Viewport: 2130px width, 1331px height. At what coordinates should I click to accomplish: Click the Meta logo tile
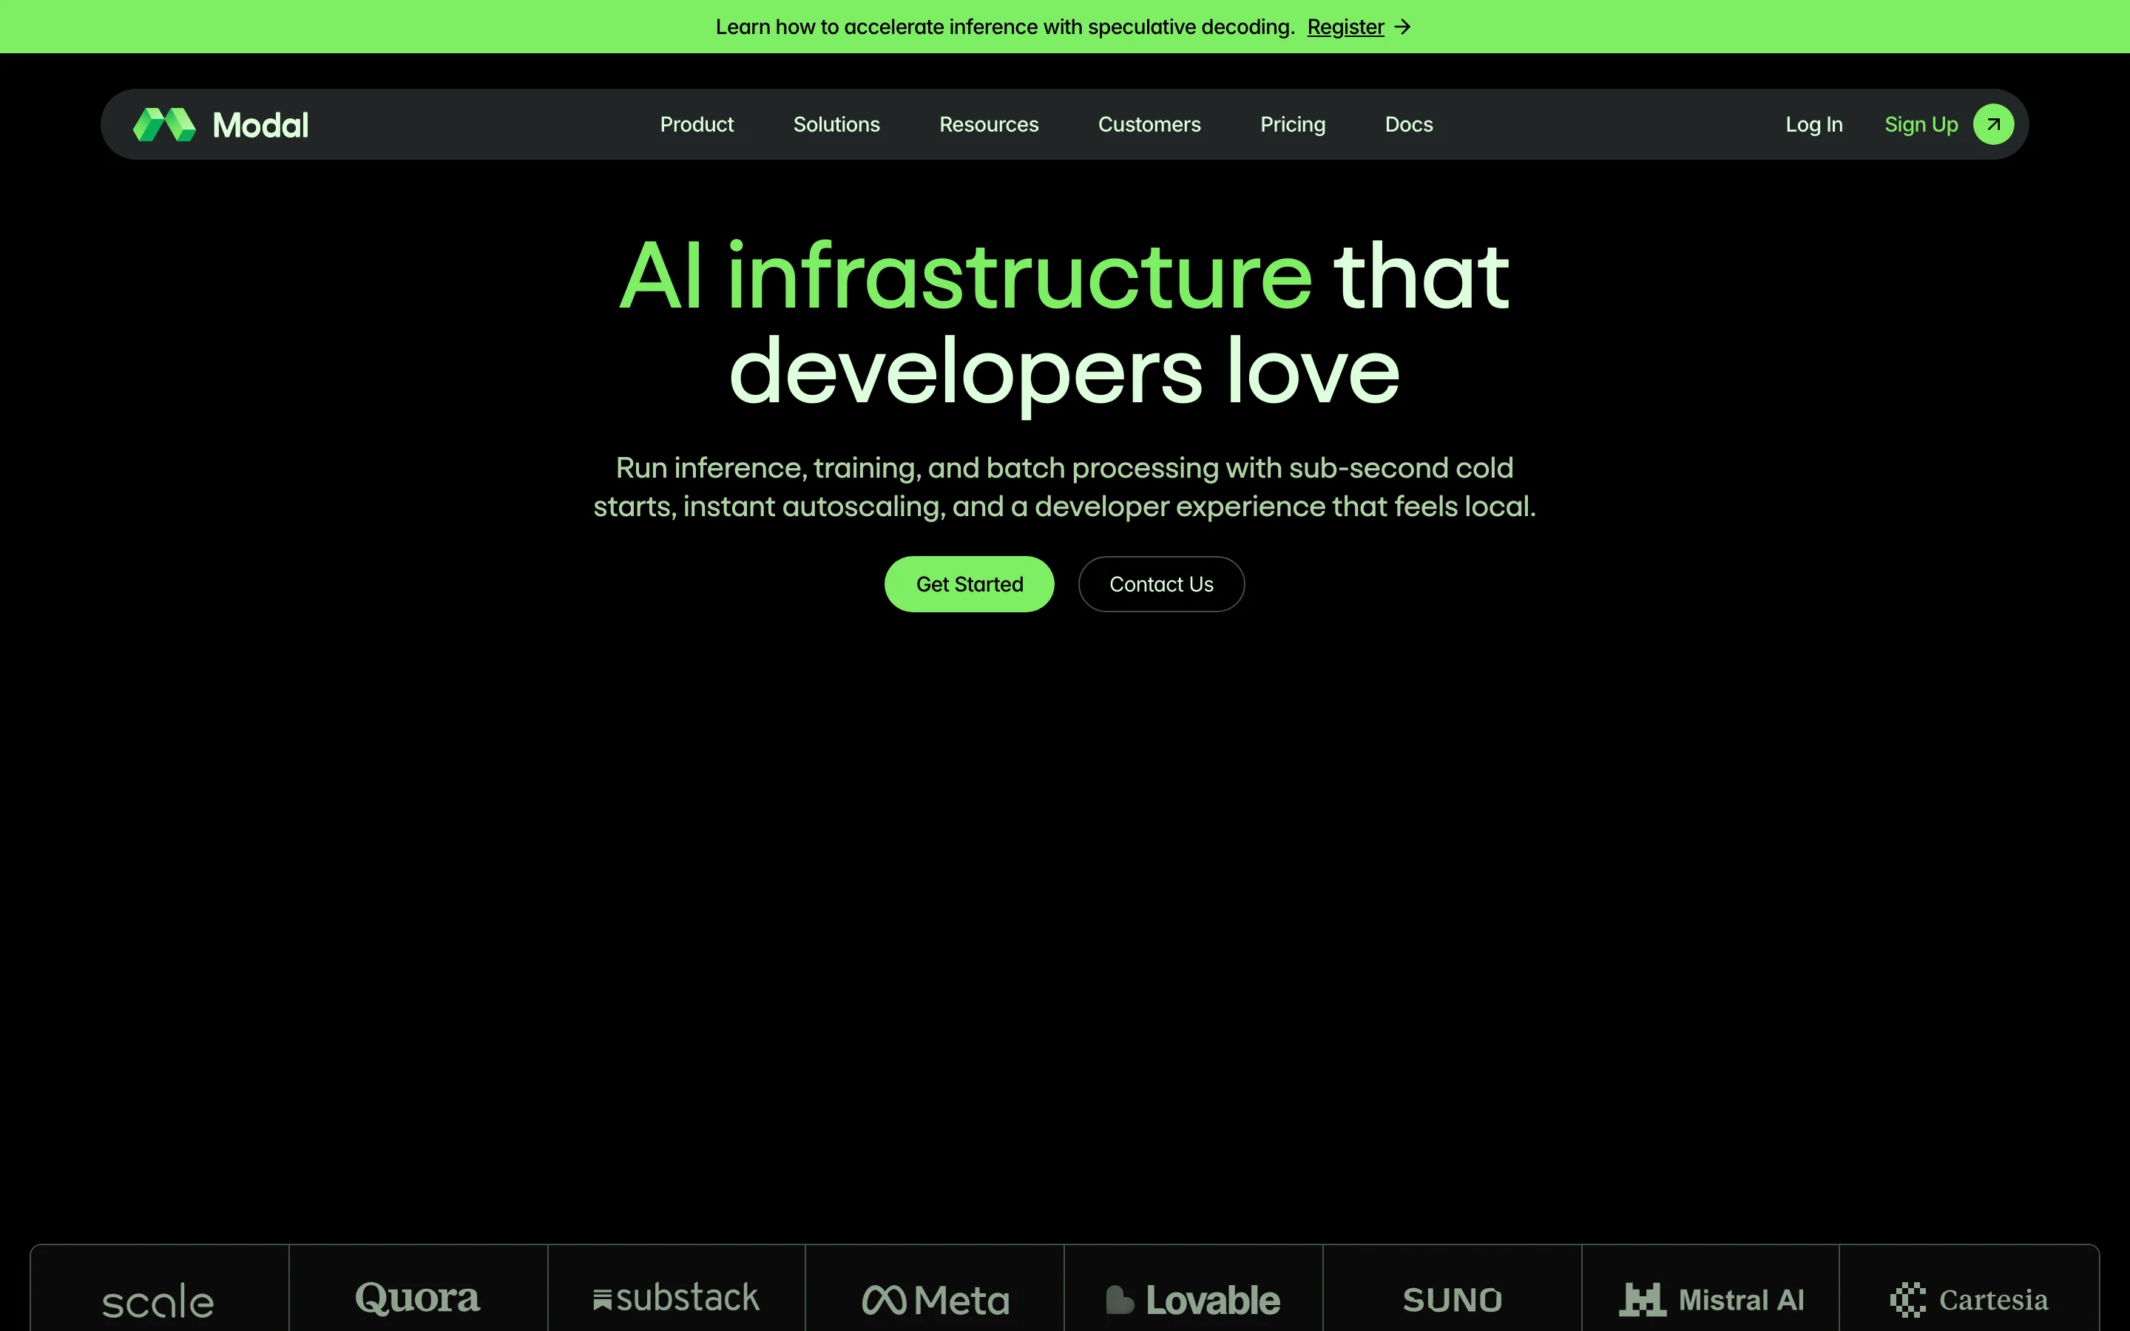point(935,1299)
